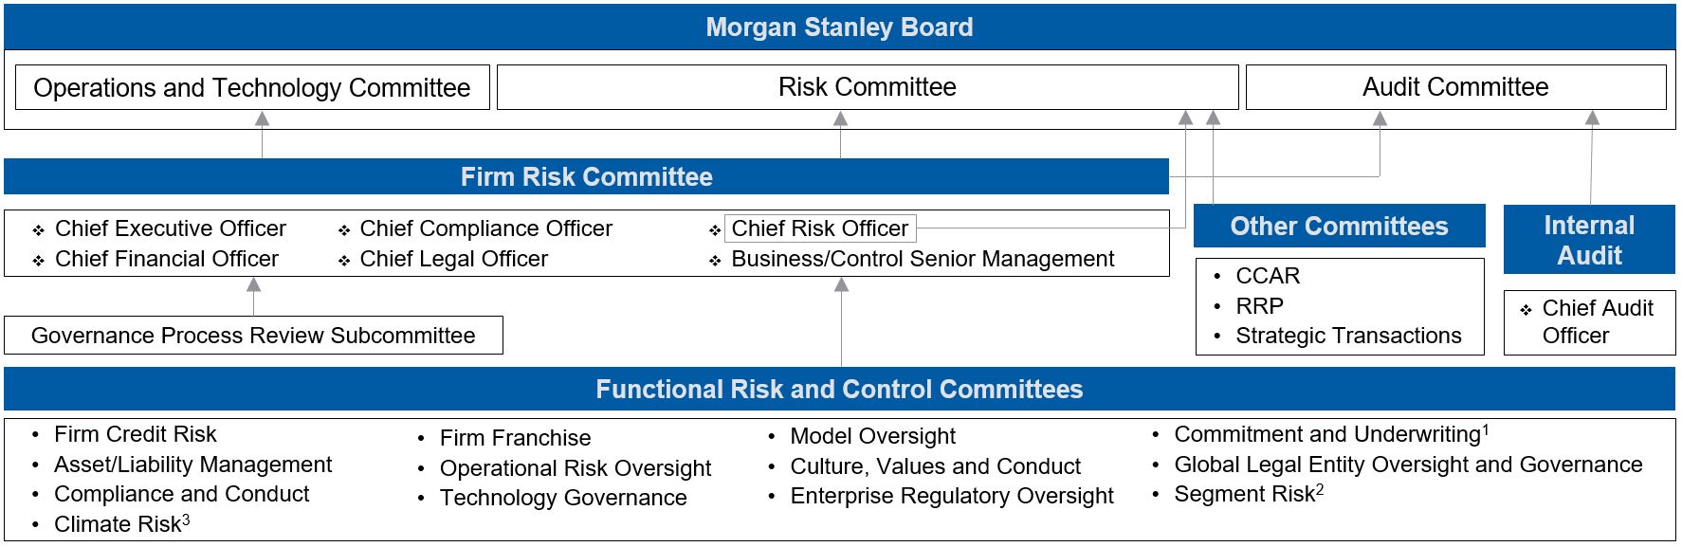
Task: Click the Firm Risk Committee banner
Action: coord(586,177)
